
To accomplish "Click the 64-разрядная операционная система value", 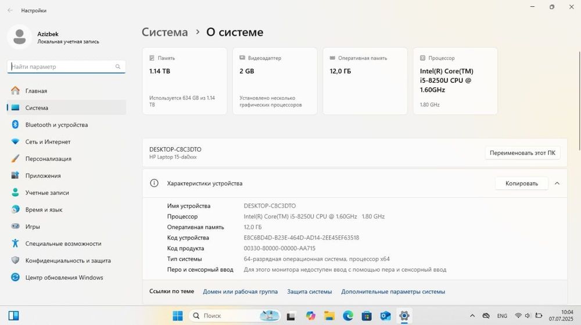I will [317, 260].
